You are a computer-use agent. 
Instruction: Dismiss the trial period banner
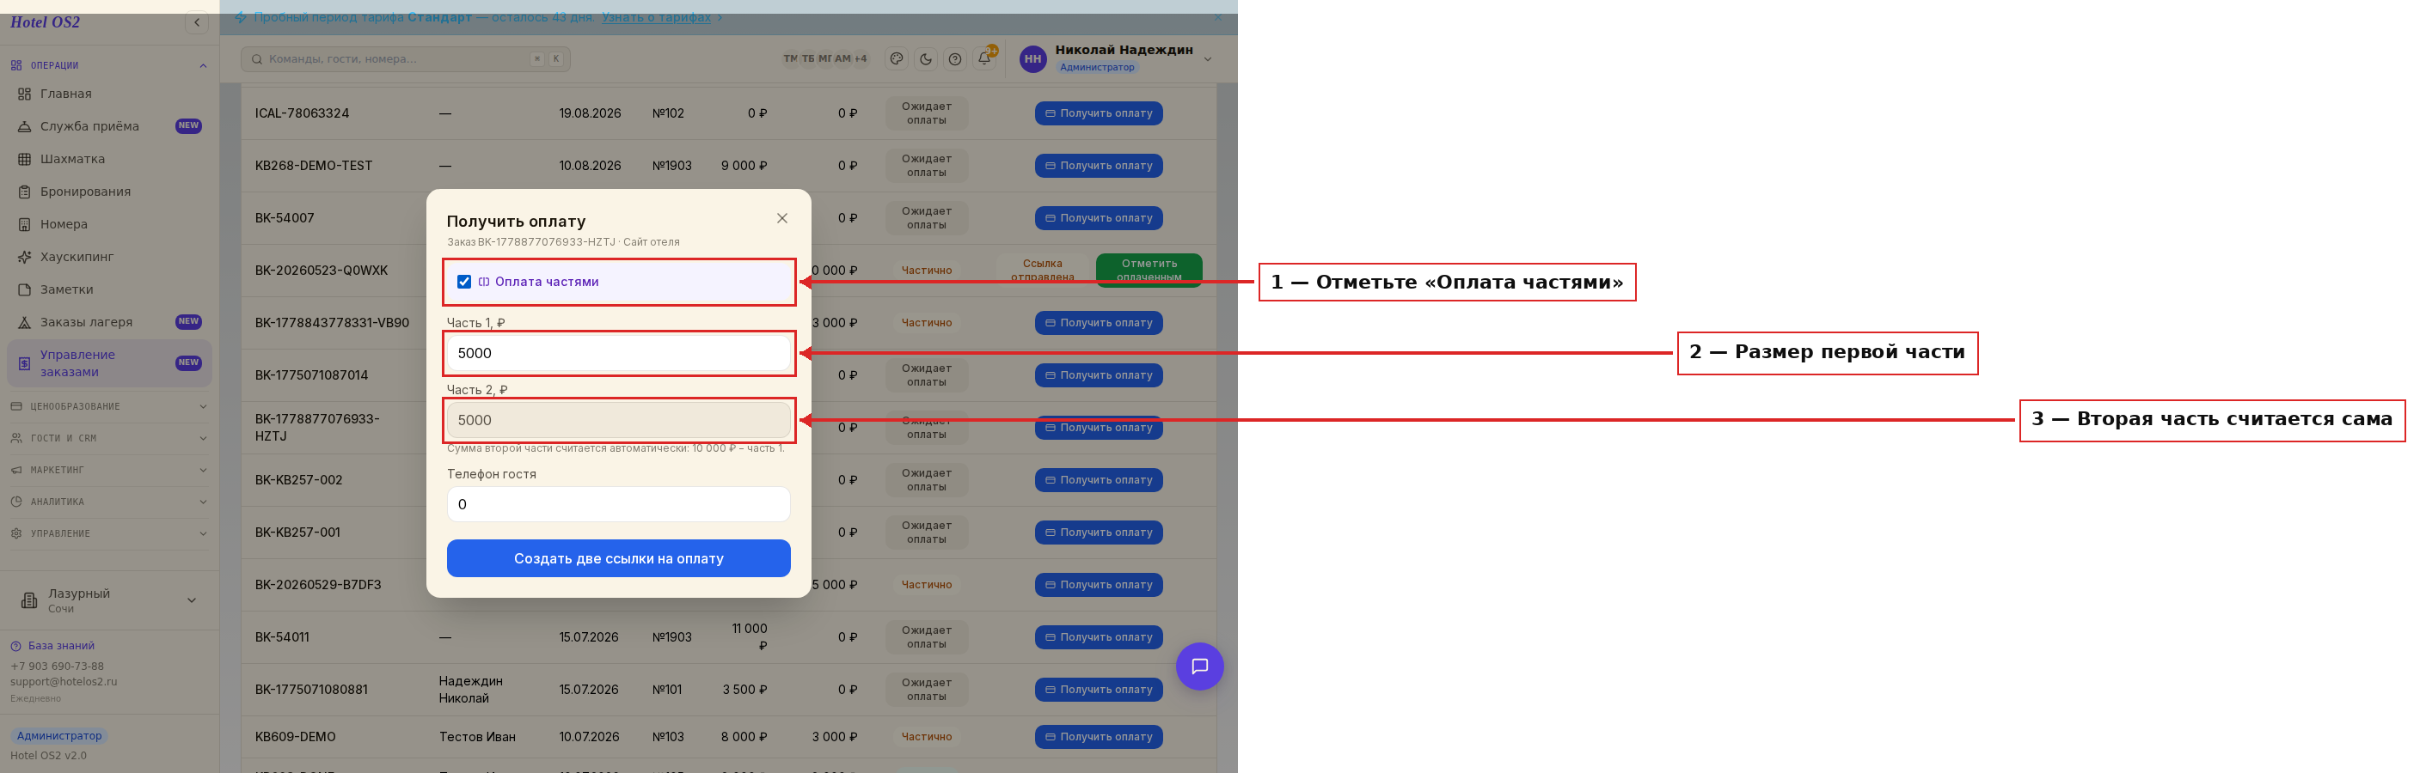coord(1217,17)
